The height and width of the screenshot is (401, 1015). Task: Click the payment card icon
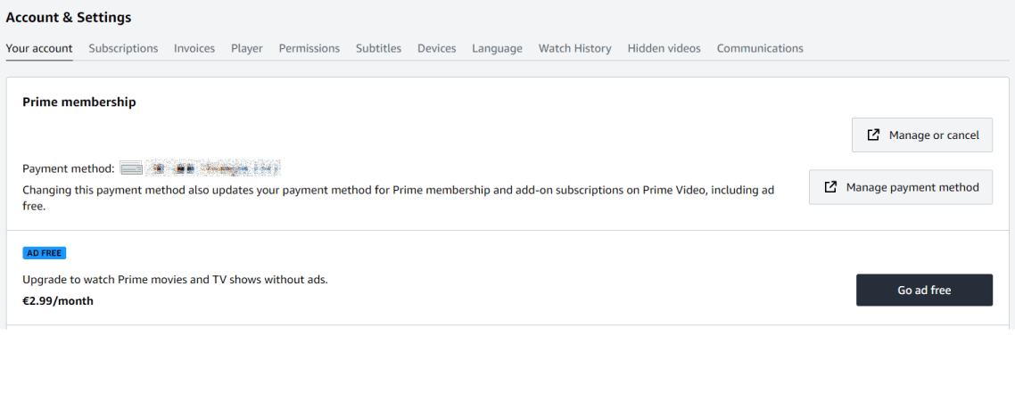click(131, 168)
